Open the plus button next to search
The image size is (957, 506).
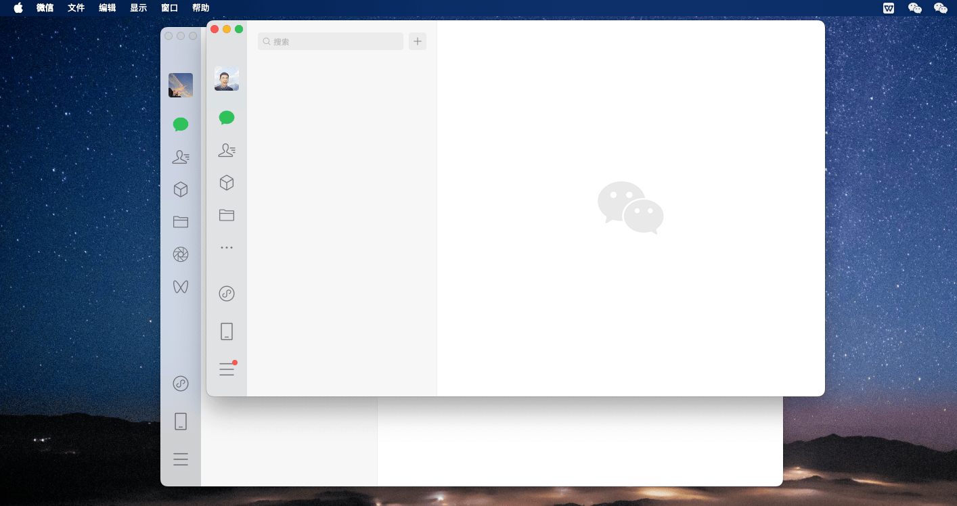point(418,41)
